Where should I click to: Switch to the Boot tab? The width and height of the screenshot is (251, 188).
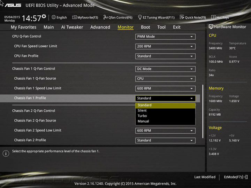click(145, 27)
